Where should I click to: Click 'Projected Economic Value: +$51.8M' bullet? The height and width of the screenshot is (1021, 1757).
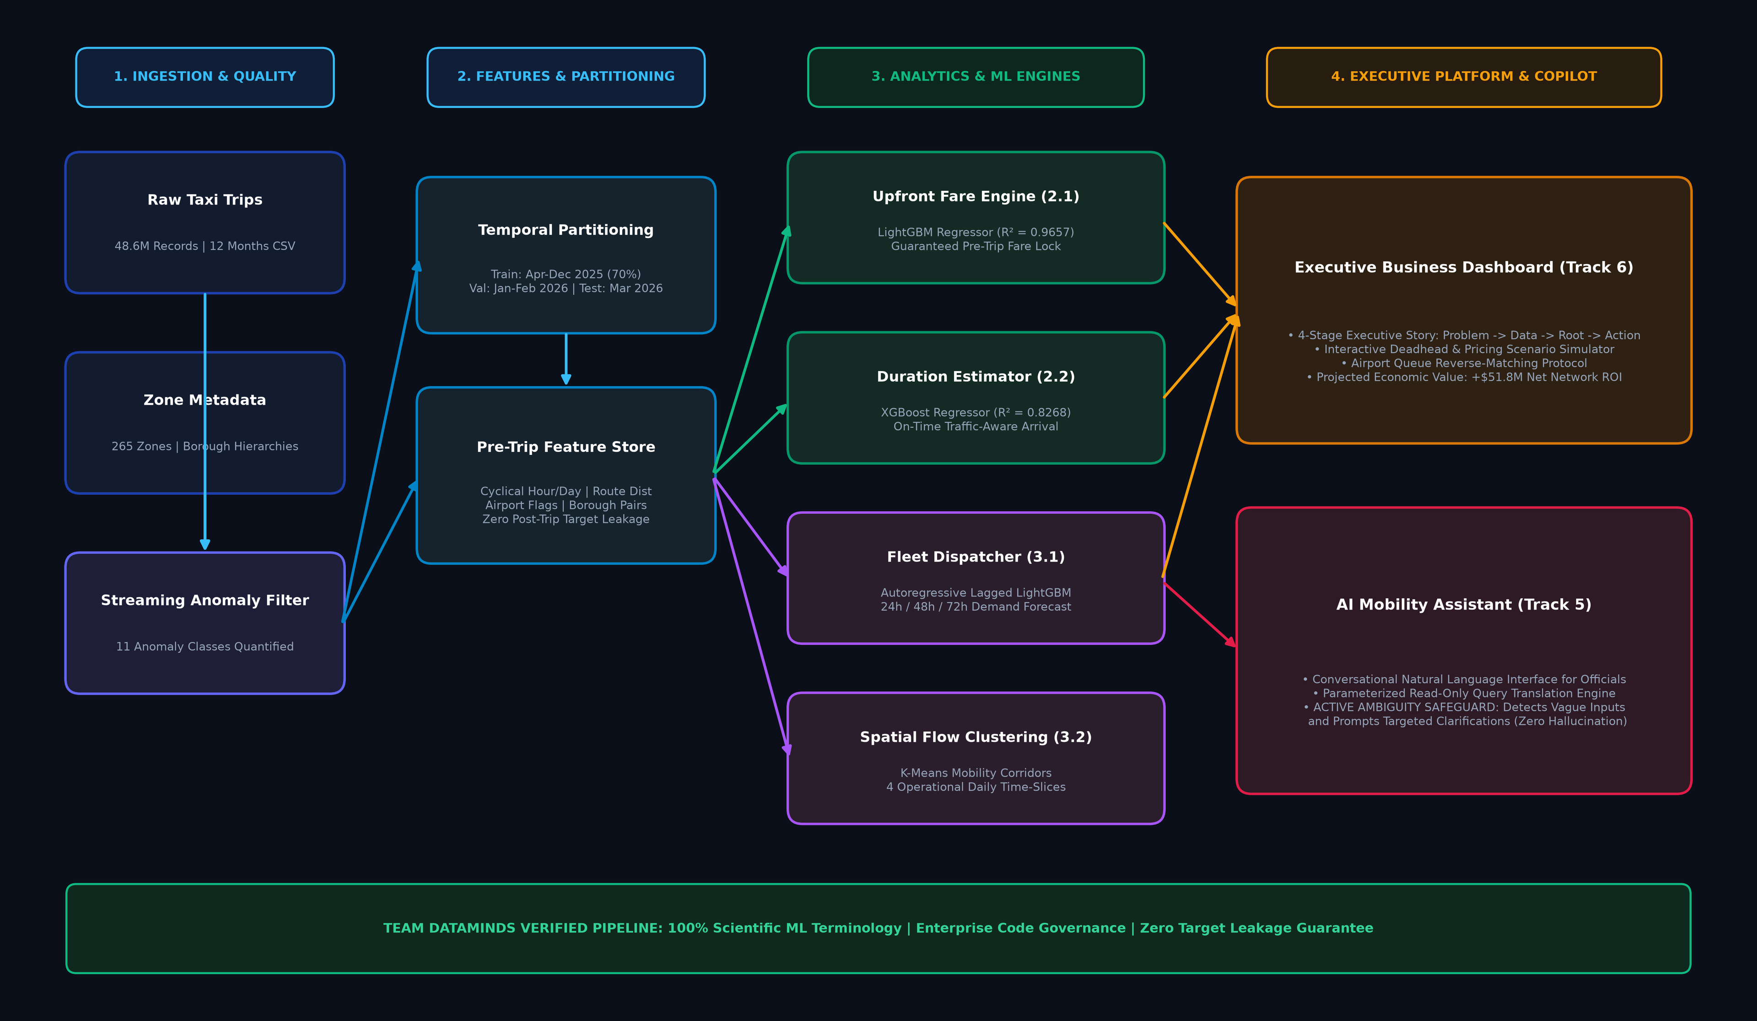1463,377
